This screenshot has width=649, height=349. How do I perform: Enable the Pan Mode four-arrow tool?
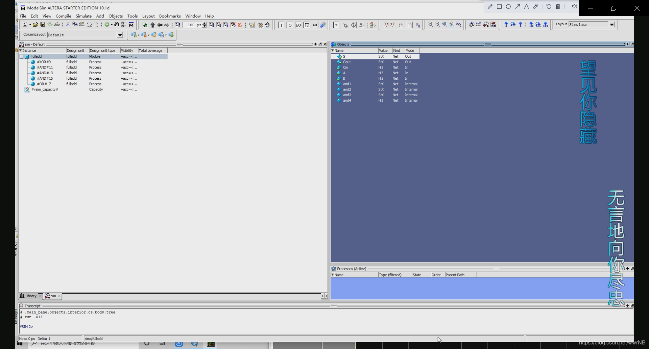point(353,25)
